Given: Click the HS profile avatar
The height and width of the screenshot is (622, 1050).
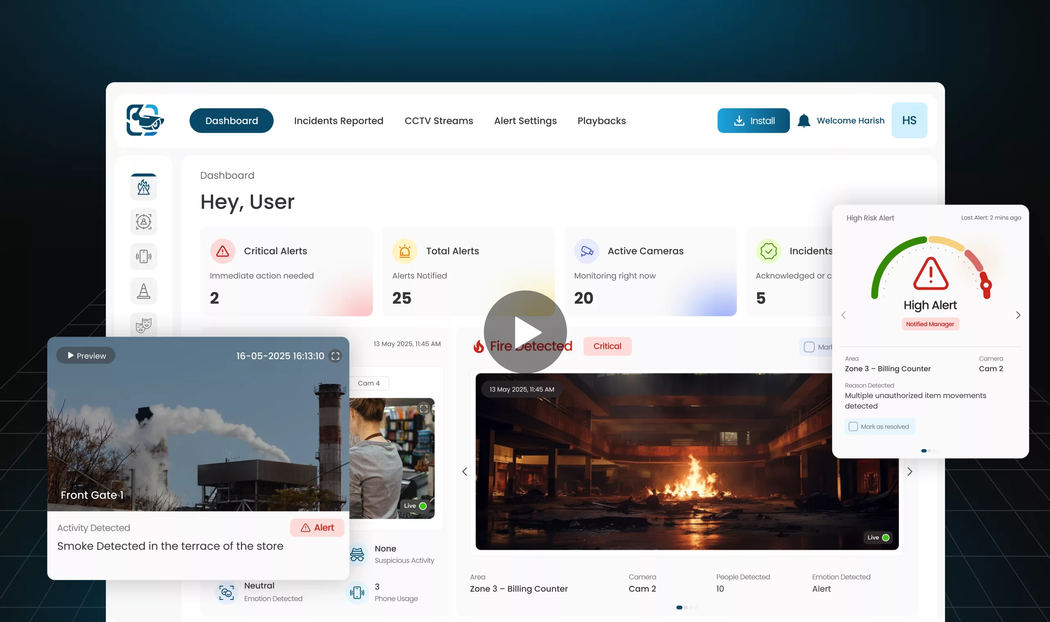Looking at the screenshot, I should 909,121.
